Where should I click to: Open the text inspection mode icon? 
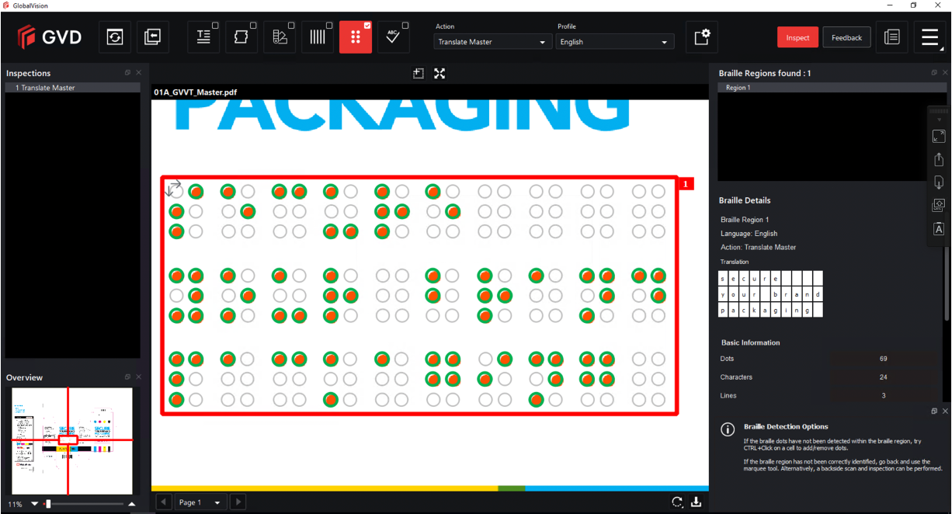coord(203,37)
